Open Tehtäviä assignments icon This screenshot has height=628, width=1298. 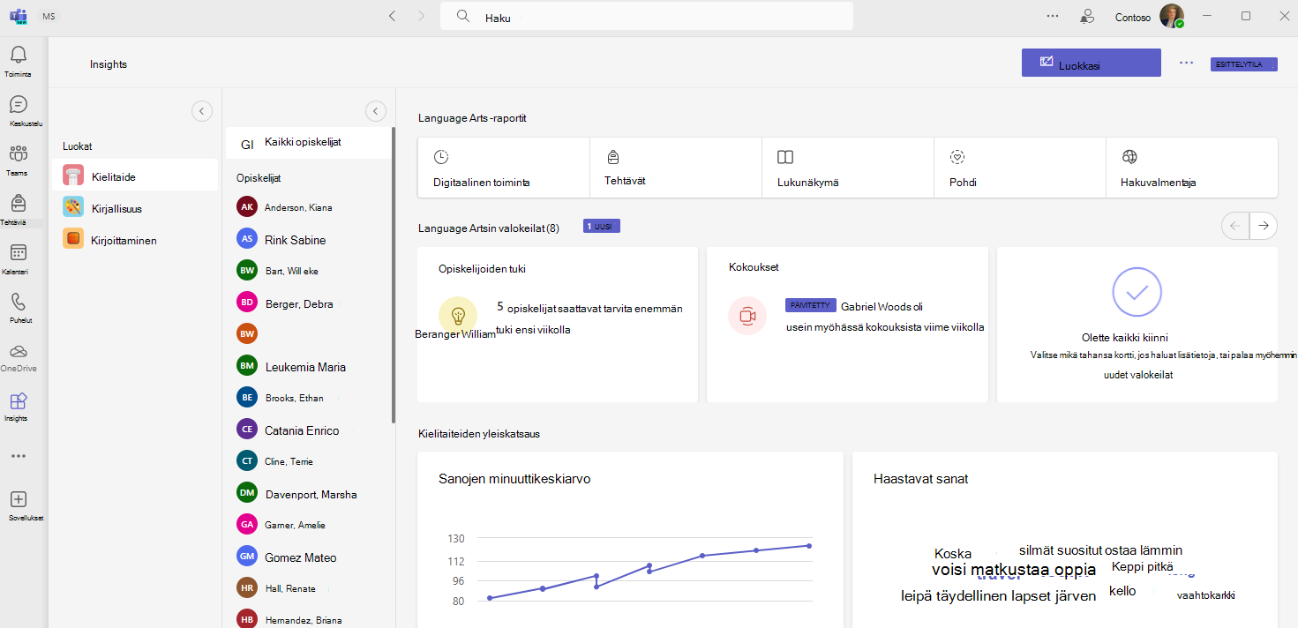[x=18, y=204]
